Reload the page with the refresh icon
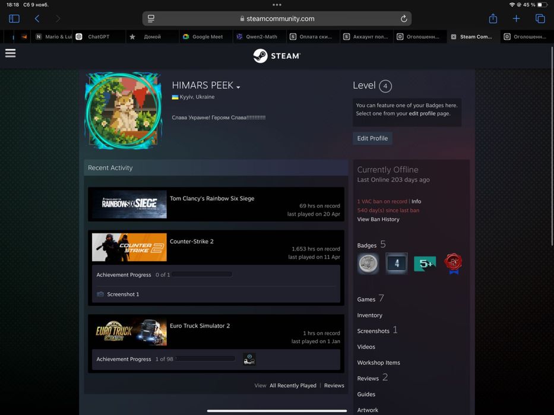This screenshot has width=554, height=415. (404, 19)
